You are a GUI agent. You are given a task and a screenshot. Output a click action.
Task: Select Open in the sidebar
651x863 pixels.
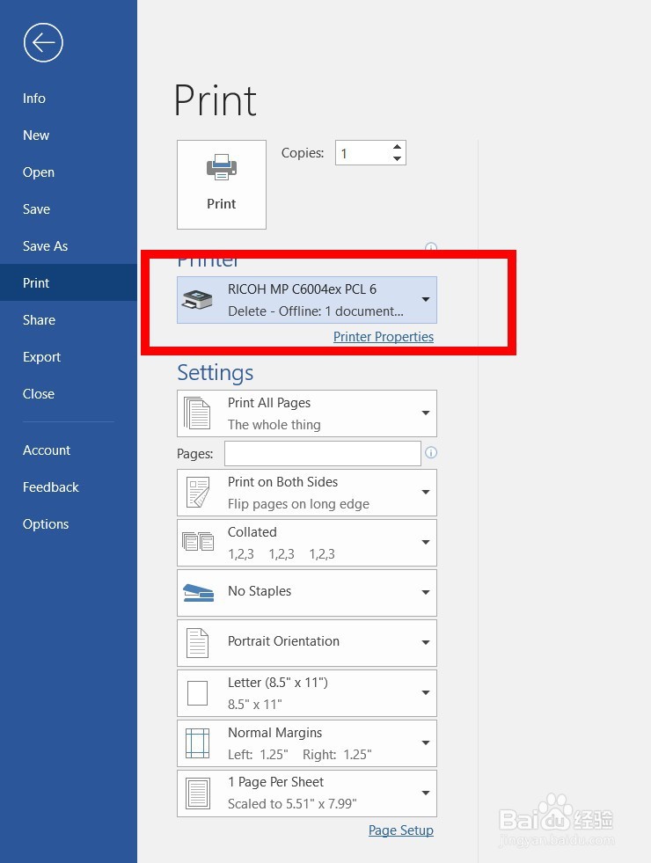[39, 172]
